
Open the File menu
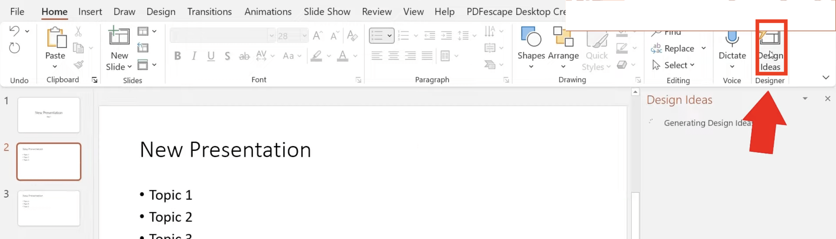(x=17, y=12)
